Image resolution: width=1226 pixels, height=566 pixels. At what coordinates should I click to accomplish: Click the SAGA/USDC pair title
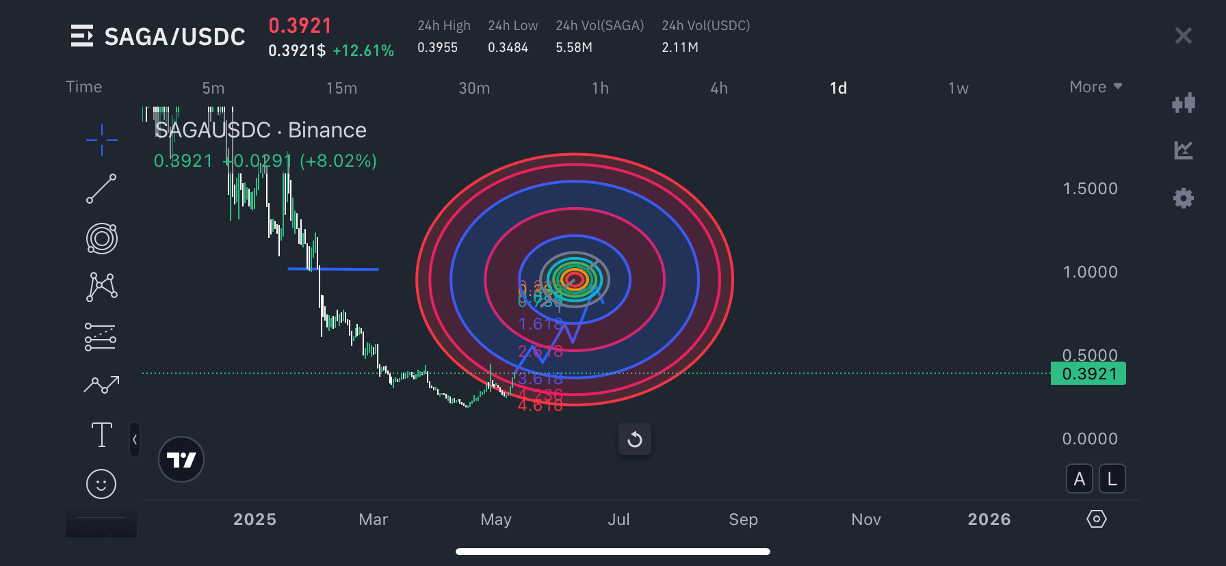174,36
